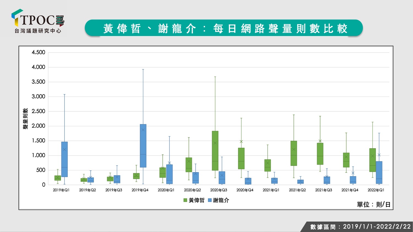
Task: Select the 2020年Q3 green box plot
Action: click(215, 151)
